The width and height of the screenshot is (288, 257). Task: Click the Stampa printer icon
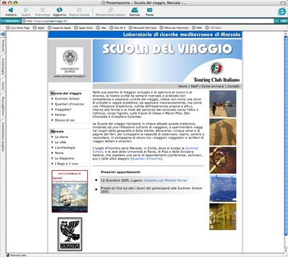[x=134, y=10]
